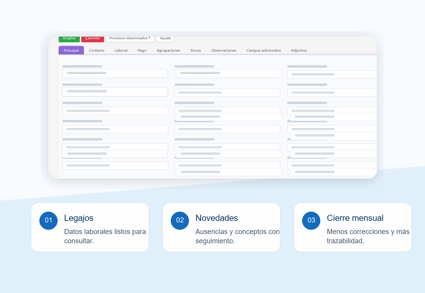Open the Agrupaciones tab

168,51
